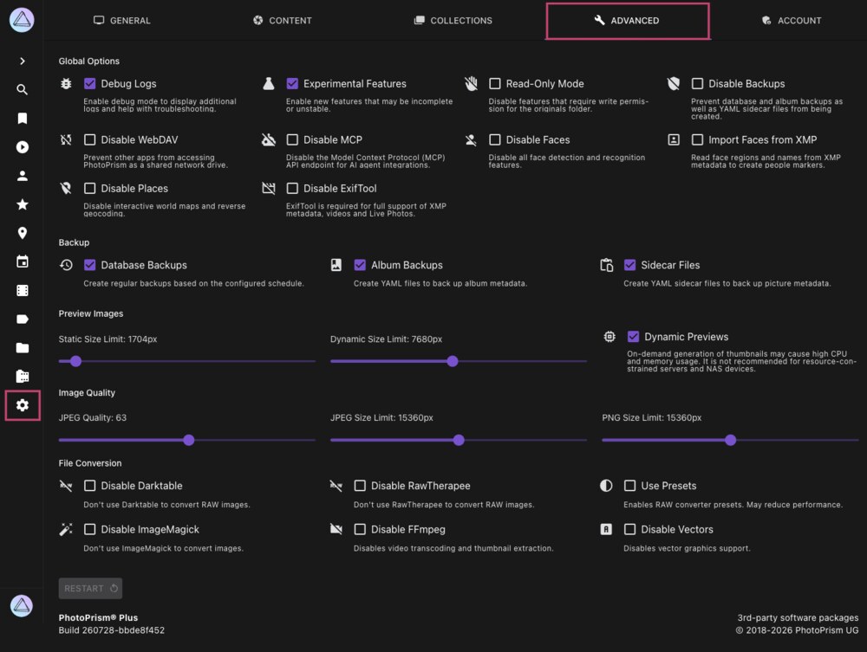Expand the sidebar with the chevron arrow
Image resolution: width=867 pixels, height=652 pixels.
(x=23, y=61)
